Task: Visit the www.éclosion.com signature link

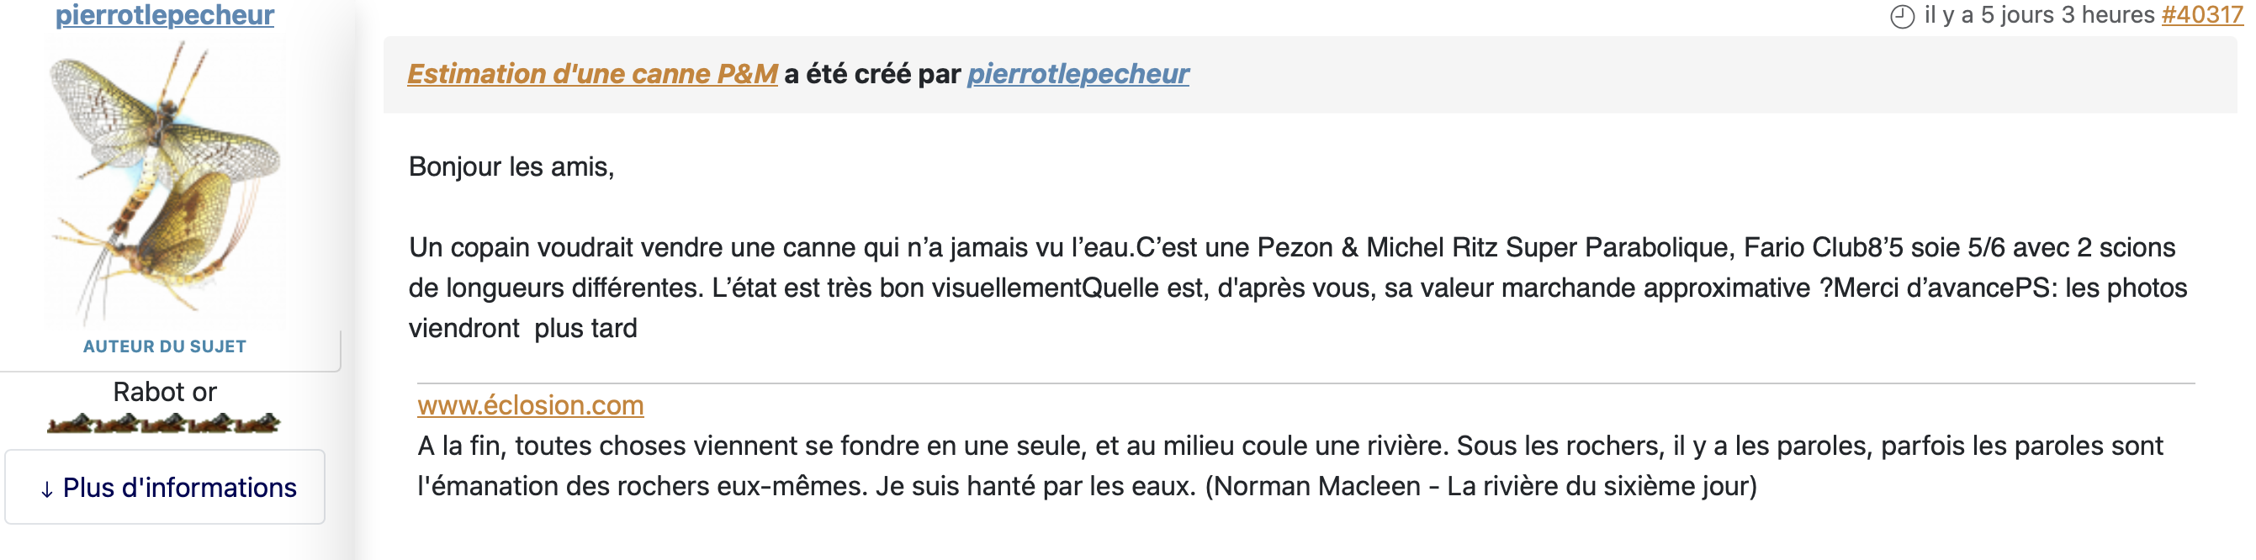Action: coord(531,405)
